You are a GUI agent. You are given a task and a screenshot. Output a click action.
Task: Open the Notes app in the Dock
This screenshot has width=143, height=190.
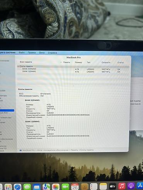[103, 187]
